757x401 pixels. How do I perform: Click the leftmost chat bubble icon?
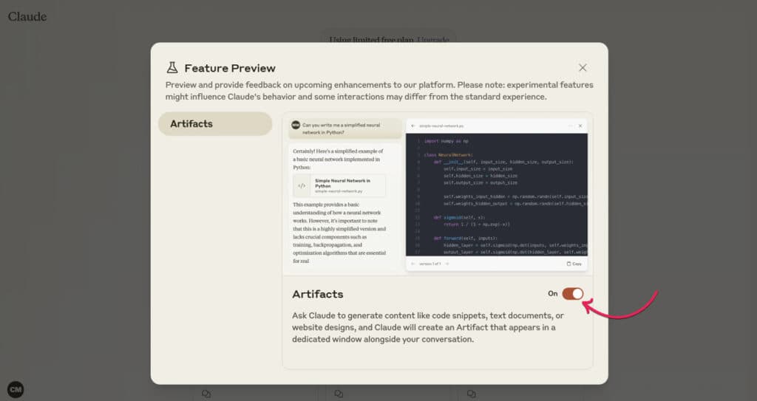206,394
